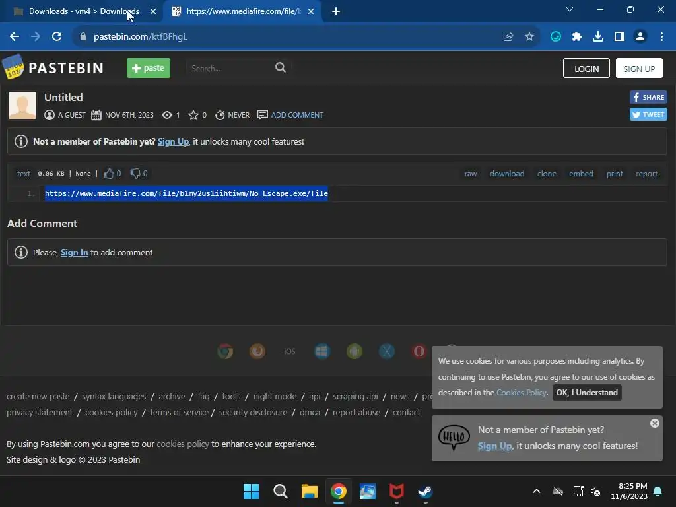676x507 pixels.
Task: Open the Cookies Policy link in banner
Action: pyautogui.click(x=522, y=393)
